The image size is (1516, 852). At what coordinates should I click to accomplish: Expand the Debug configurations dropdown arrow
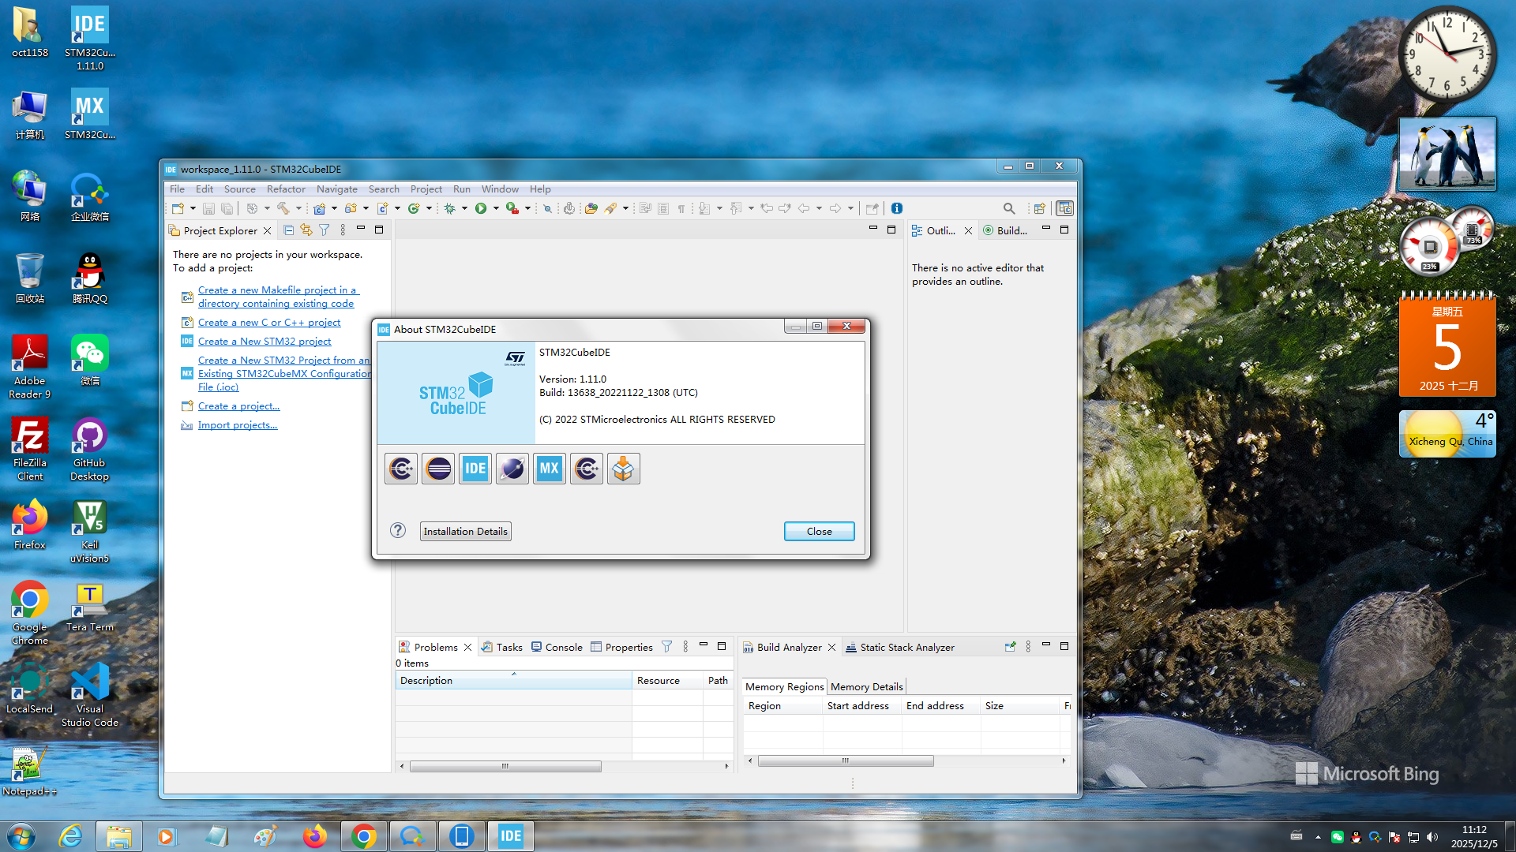464,208
